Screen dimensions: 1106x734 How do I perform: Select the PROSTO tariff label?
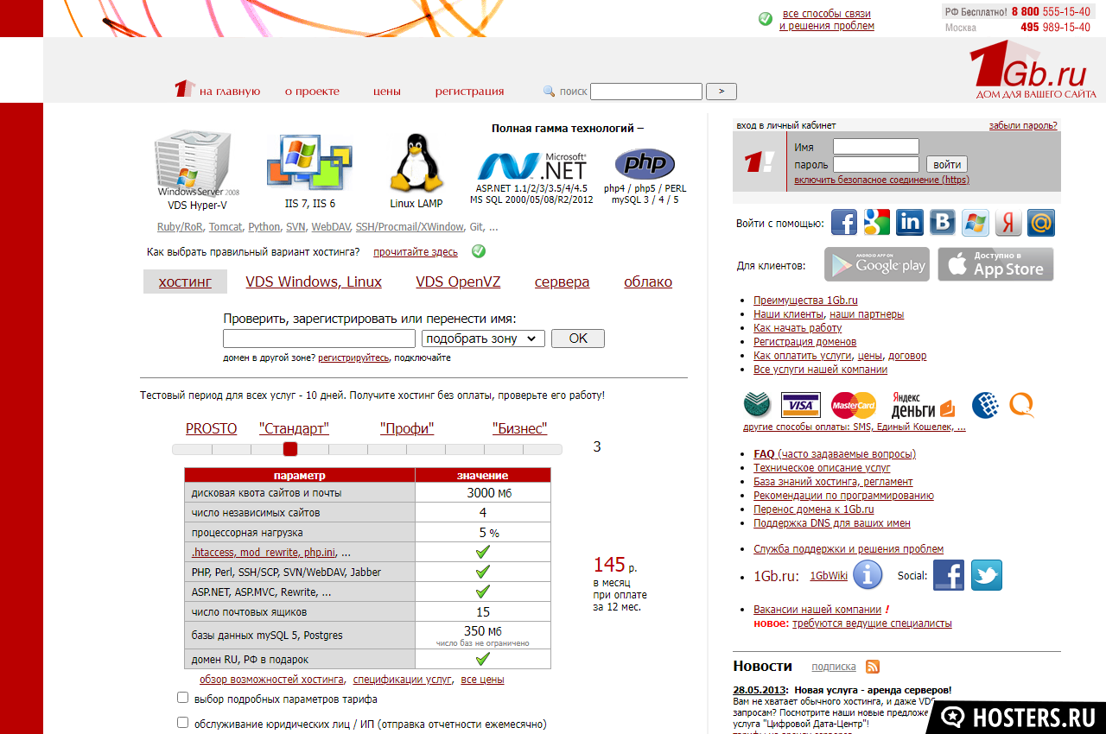pos(211,428)
